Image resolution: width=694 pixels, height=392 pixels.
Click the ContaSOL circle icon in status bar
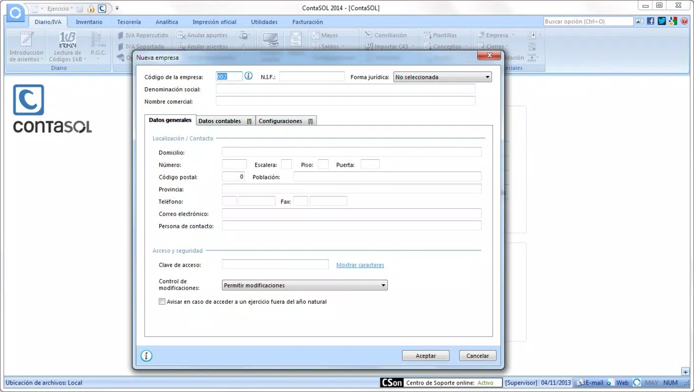(637, 383)
